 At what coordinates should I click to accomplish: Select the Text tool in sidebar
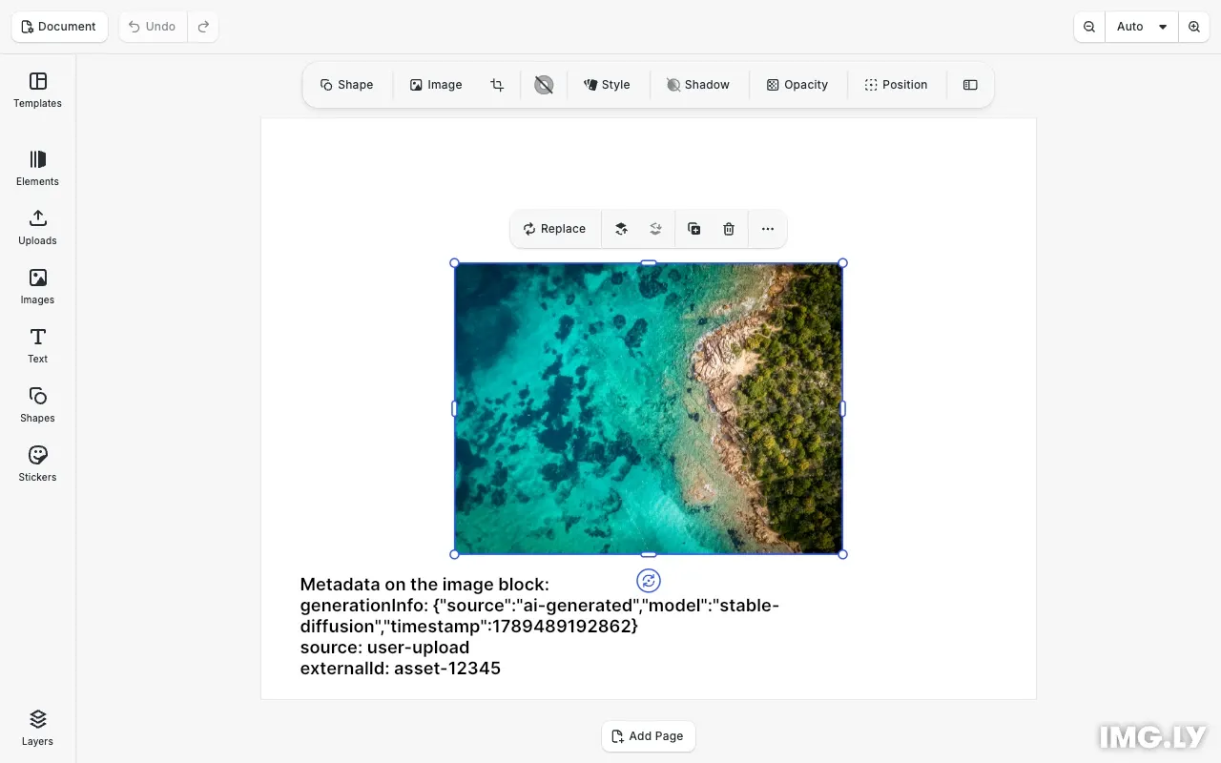point(37,345)
